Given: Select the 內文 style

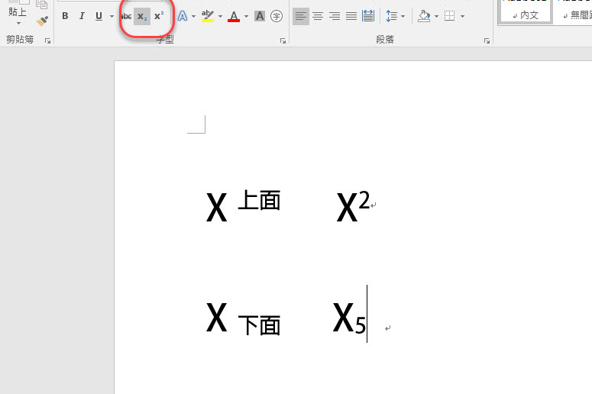Looking at the screenshot, I should (526, 11).
